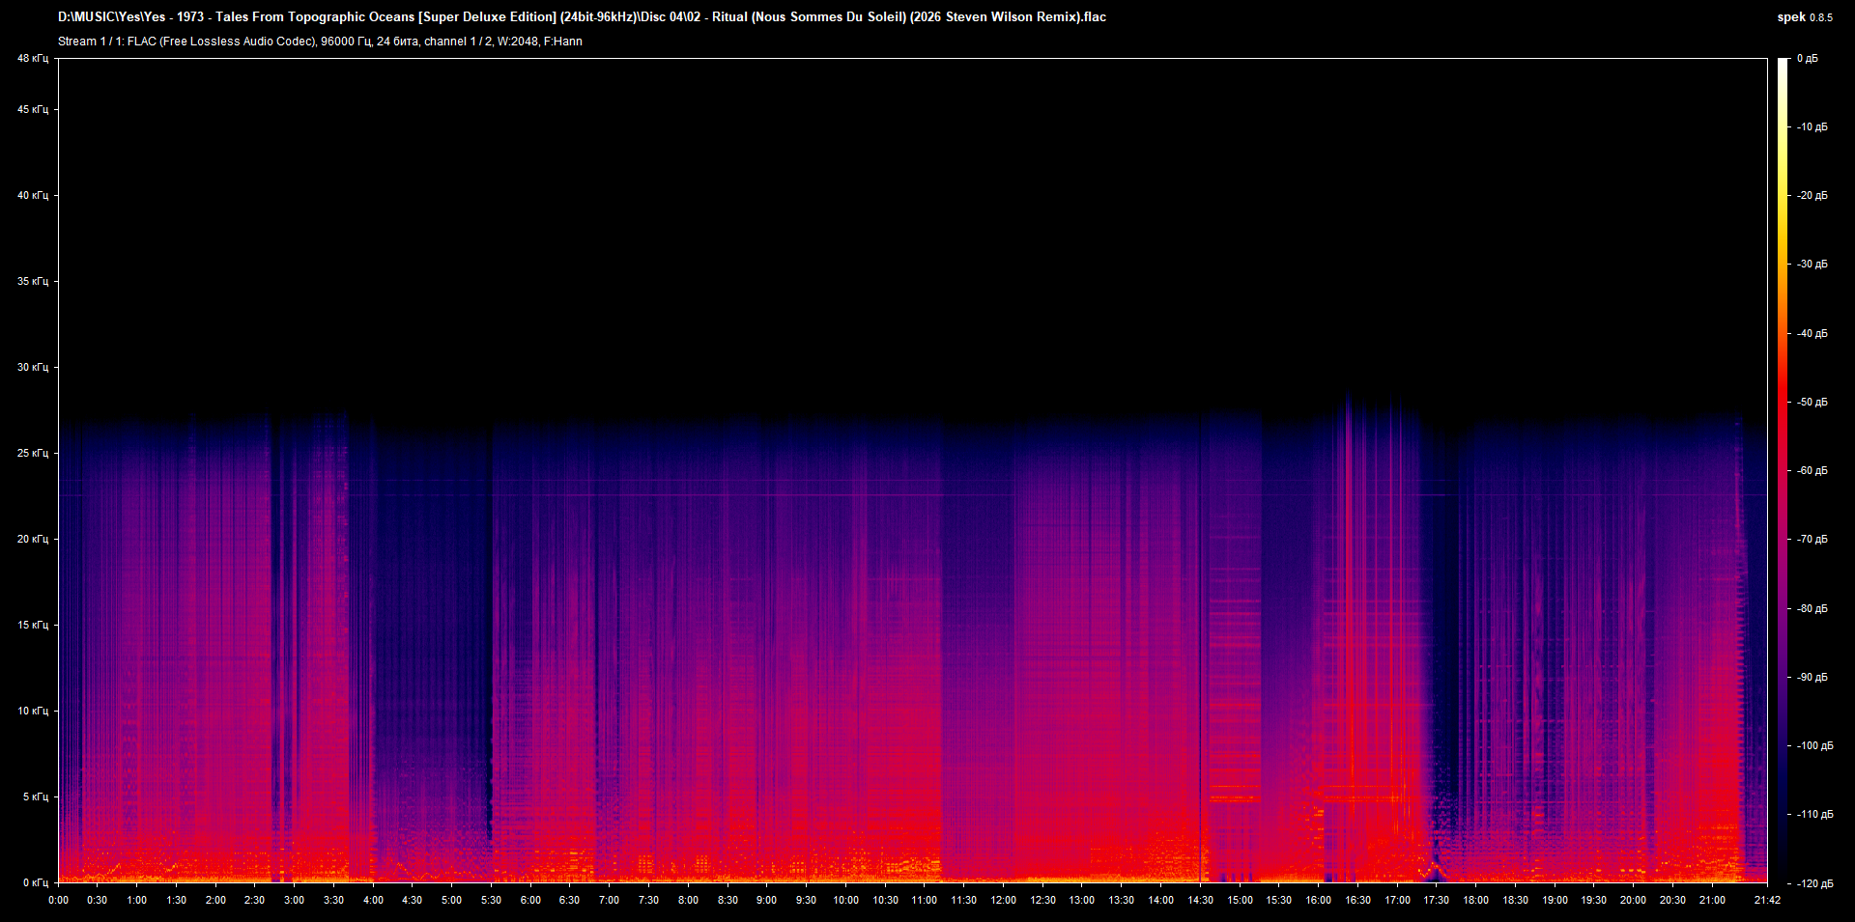Screen dimensions: 1855x922
Task: Click the -80 дБ level scale label
Action: (1812, 608)
